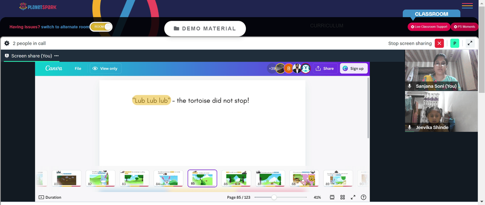
Task: Open the Canva File menu
Action: coord(78,69)
